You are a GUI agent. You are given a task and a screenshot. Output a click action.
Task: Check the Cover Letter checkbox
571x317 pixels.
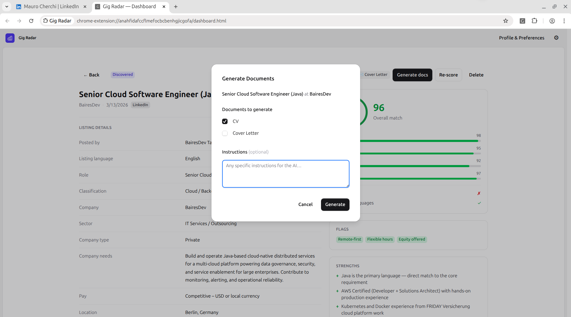(225, 133)
